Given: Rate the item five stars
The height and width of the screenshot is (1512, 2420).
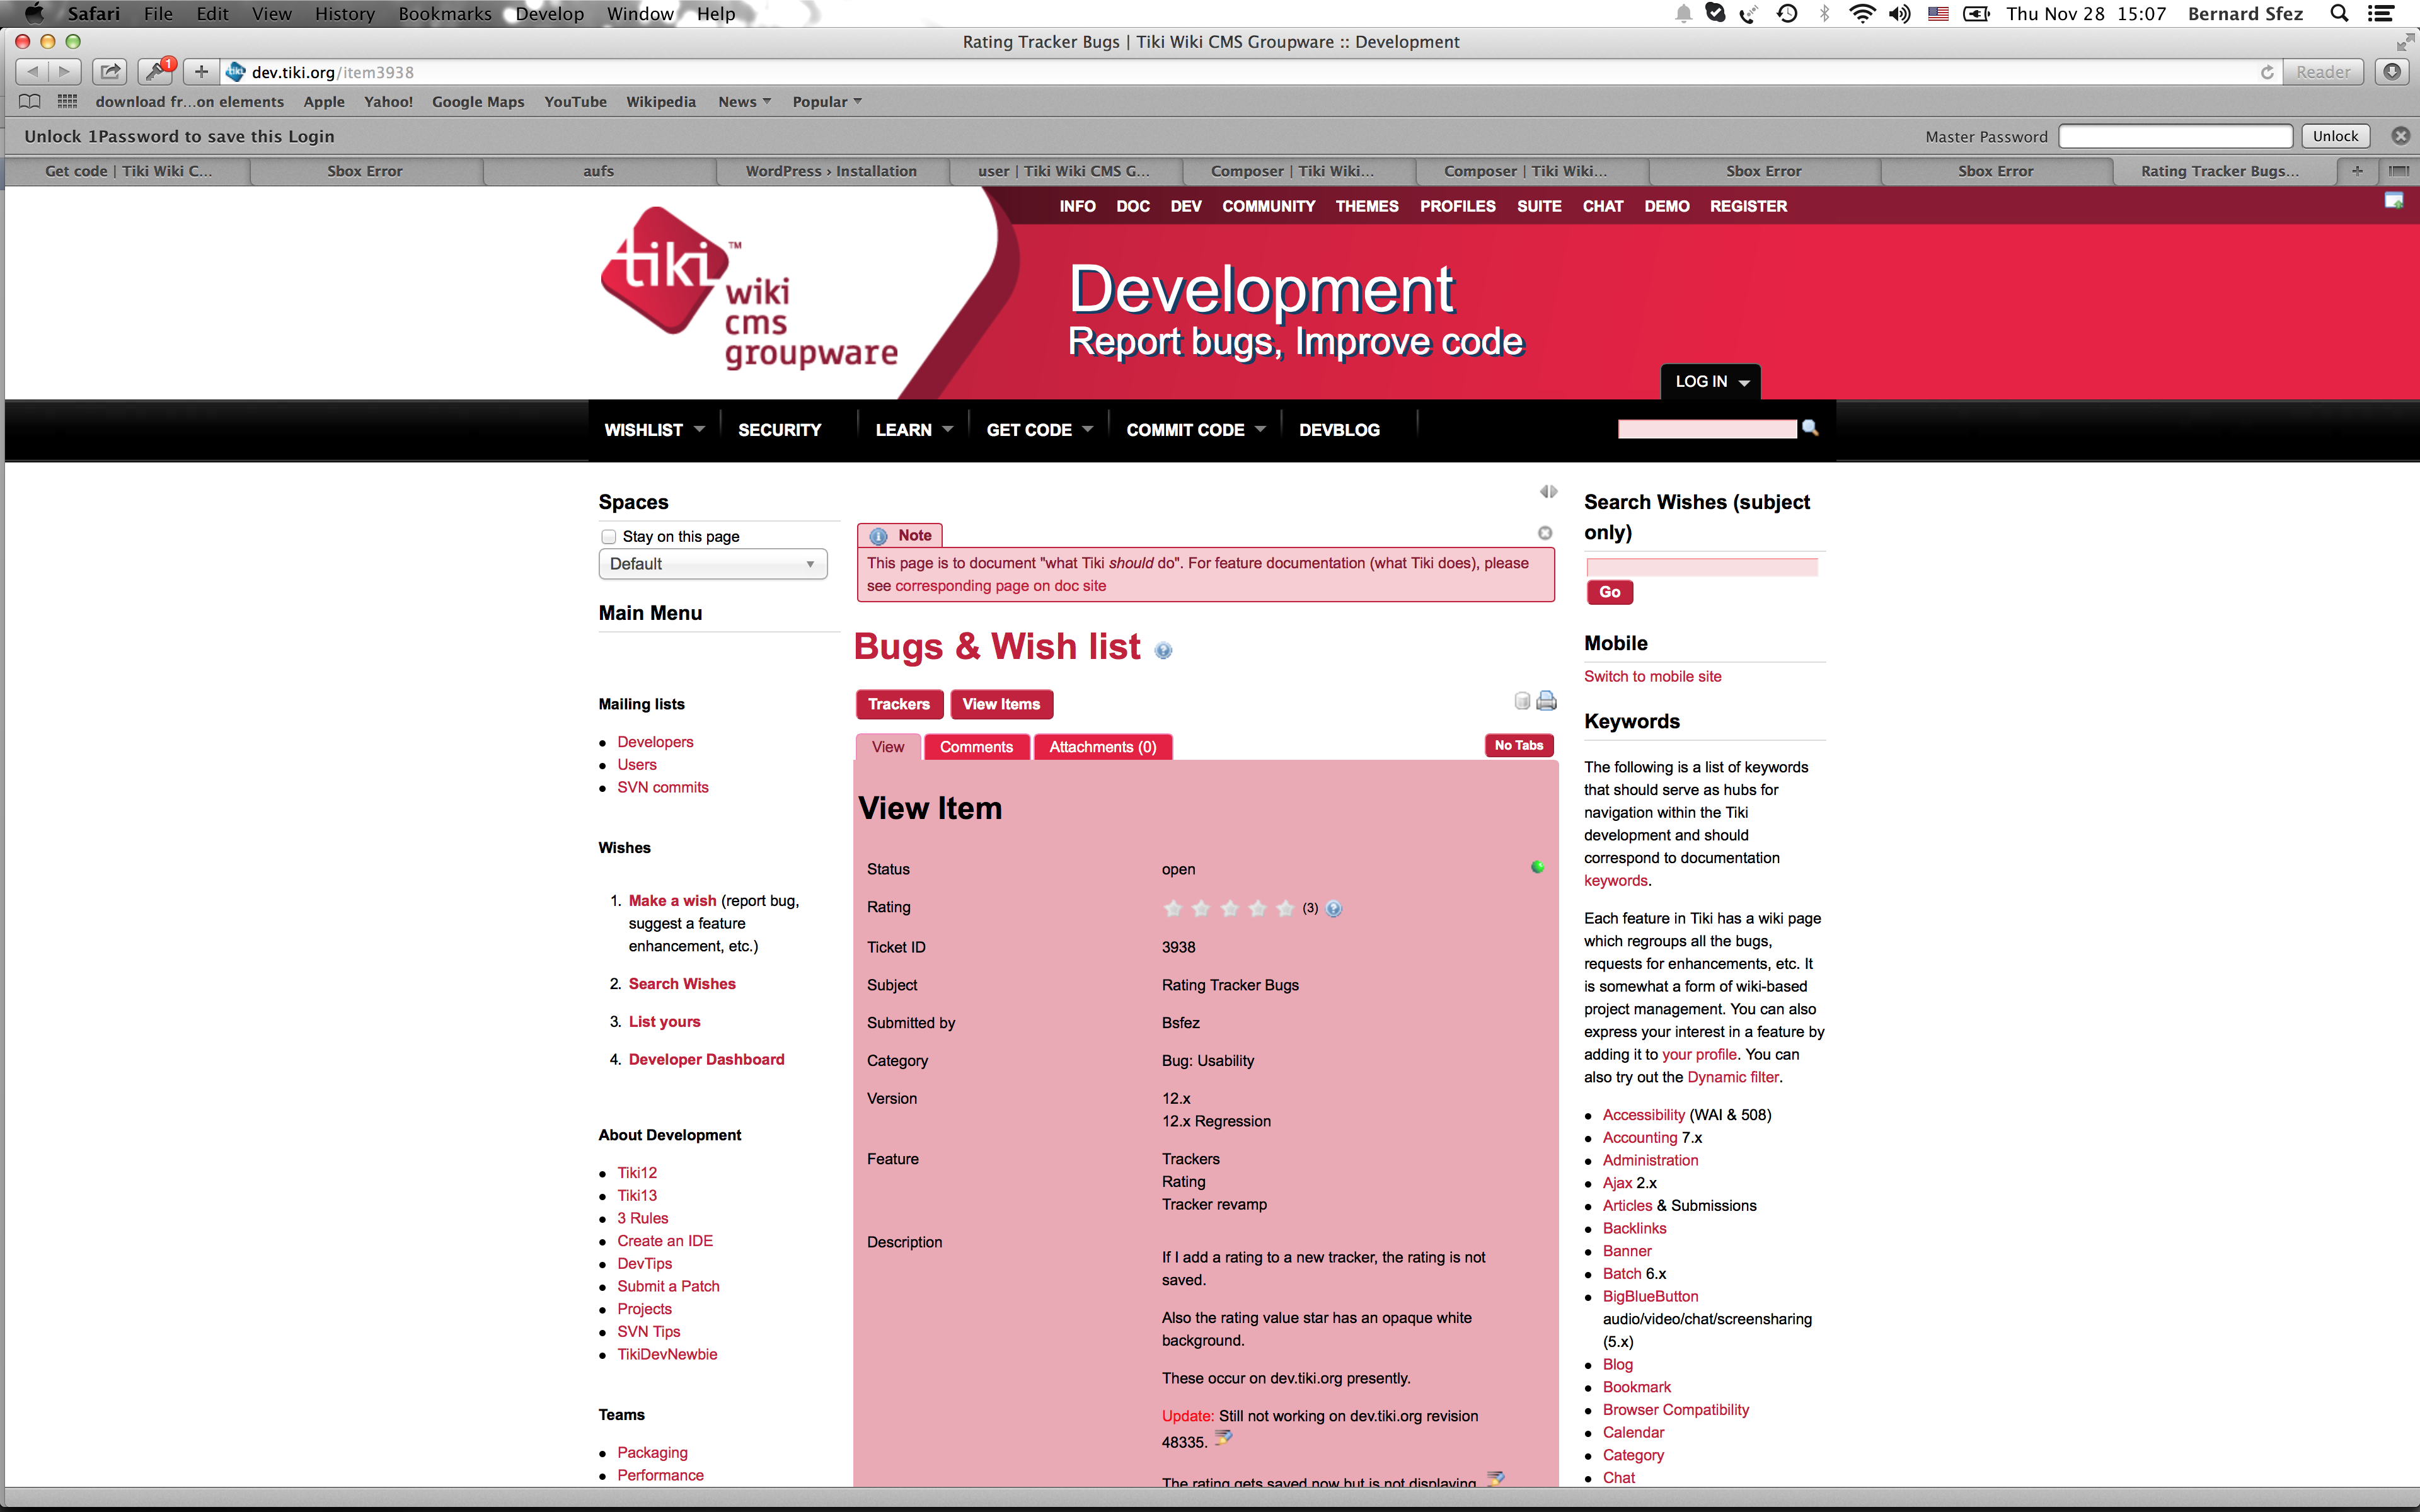Looking at the screenshot, I should pyautogui.click(x=1285, y=908).
